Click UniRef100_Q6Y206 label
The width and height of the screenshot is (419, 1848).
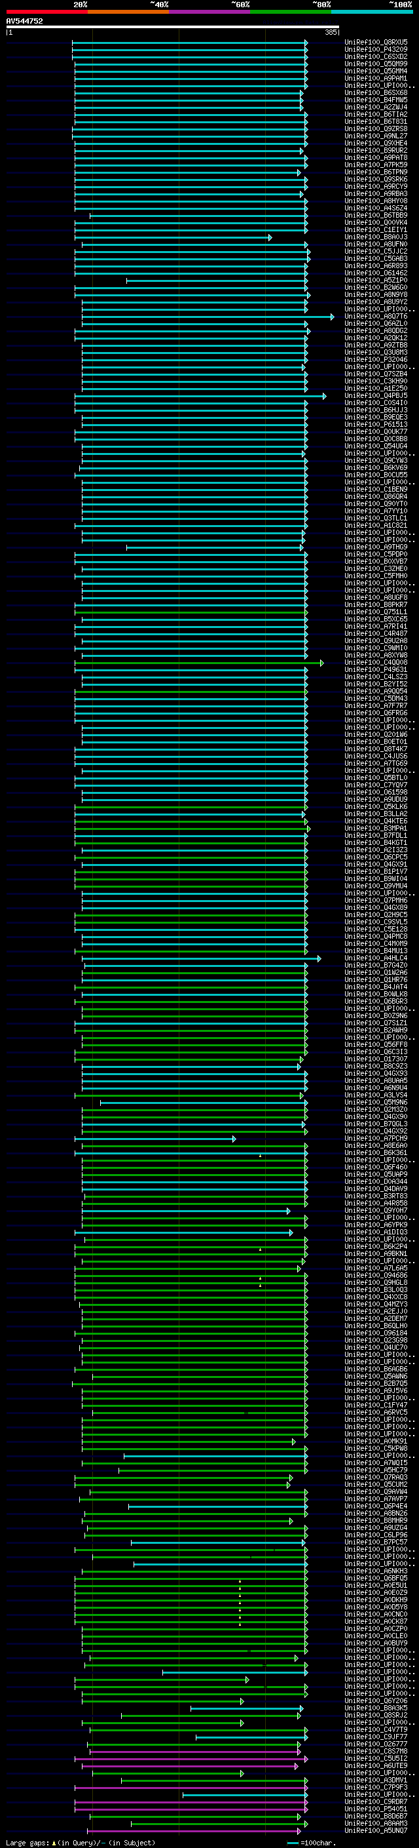click(376, 1701)
